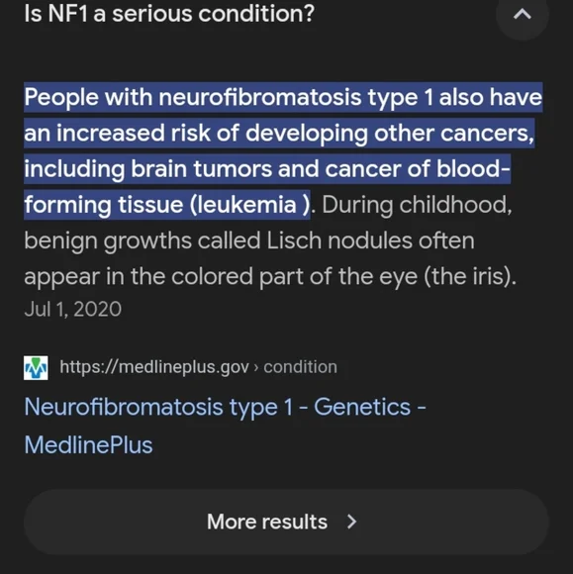Click the 'condition' breadcrumb text
The height and width of the screenshot is (574, 573).
click(300, 367)
